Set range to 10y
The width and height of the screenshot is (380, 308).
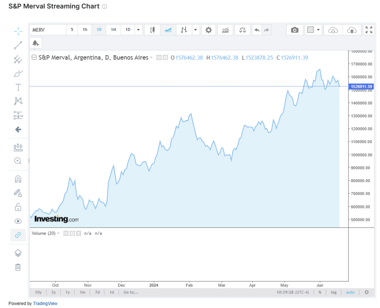coord(38,292)
